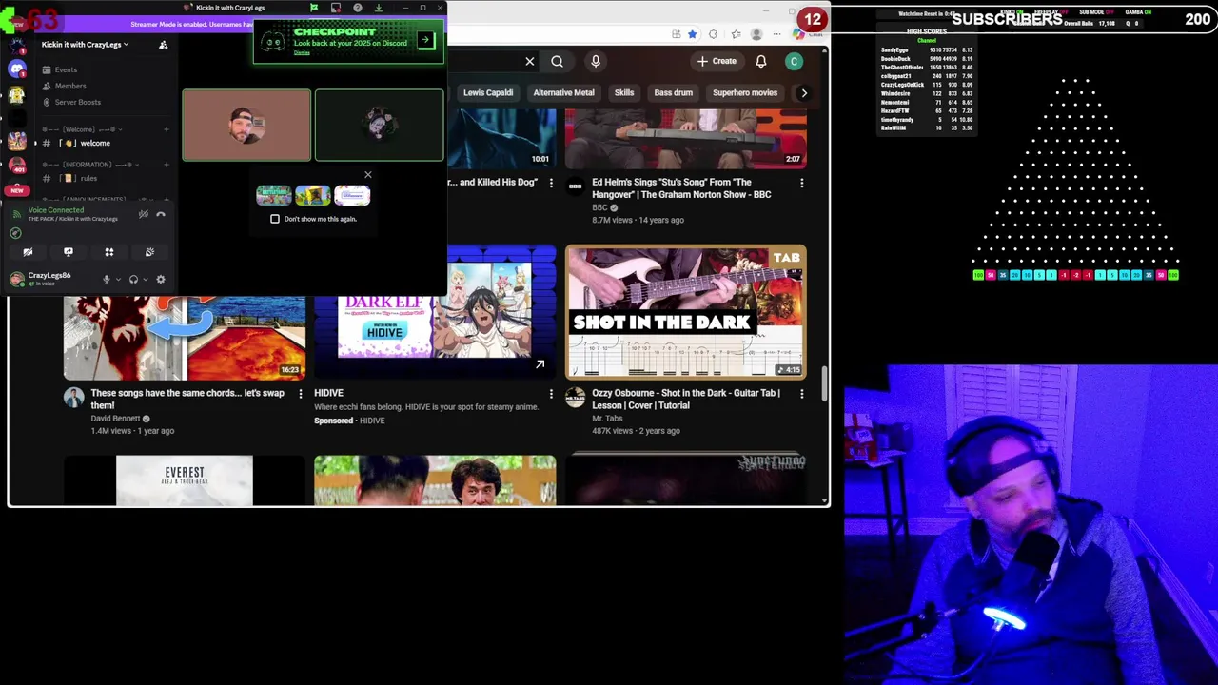Share your screen in Discord voice panel
The image size is (1218, 685).
[x=69, y=252]
